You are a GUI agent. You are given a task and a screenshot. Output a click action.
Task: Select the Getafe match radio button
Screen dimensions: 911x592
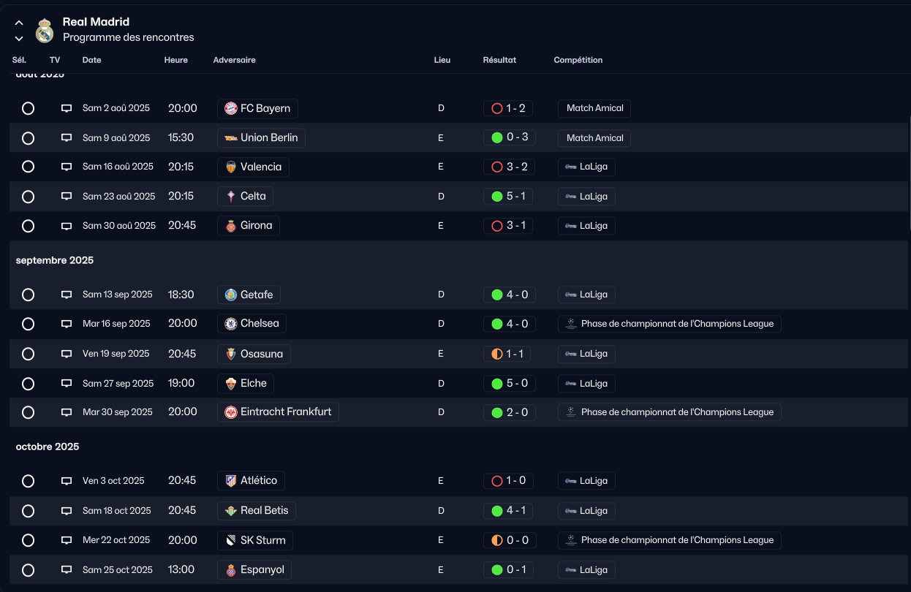[29, 295]
